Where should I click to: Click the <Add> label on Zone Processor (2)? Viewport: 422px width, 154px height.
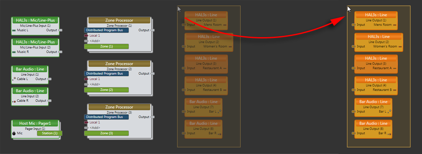pos(95,84)
